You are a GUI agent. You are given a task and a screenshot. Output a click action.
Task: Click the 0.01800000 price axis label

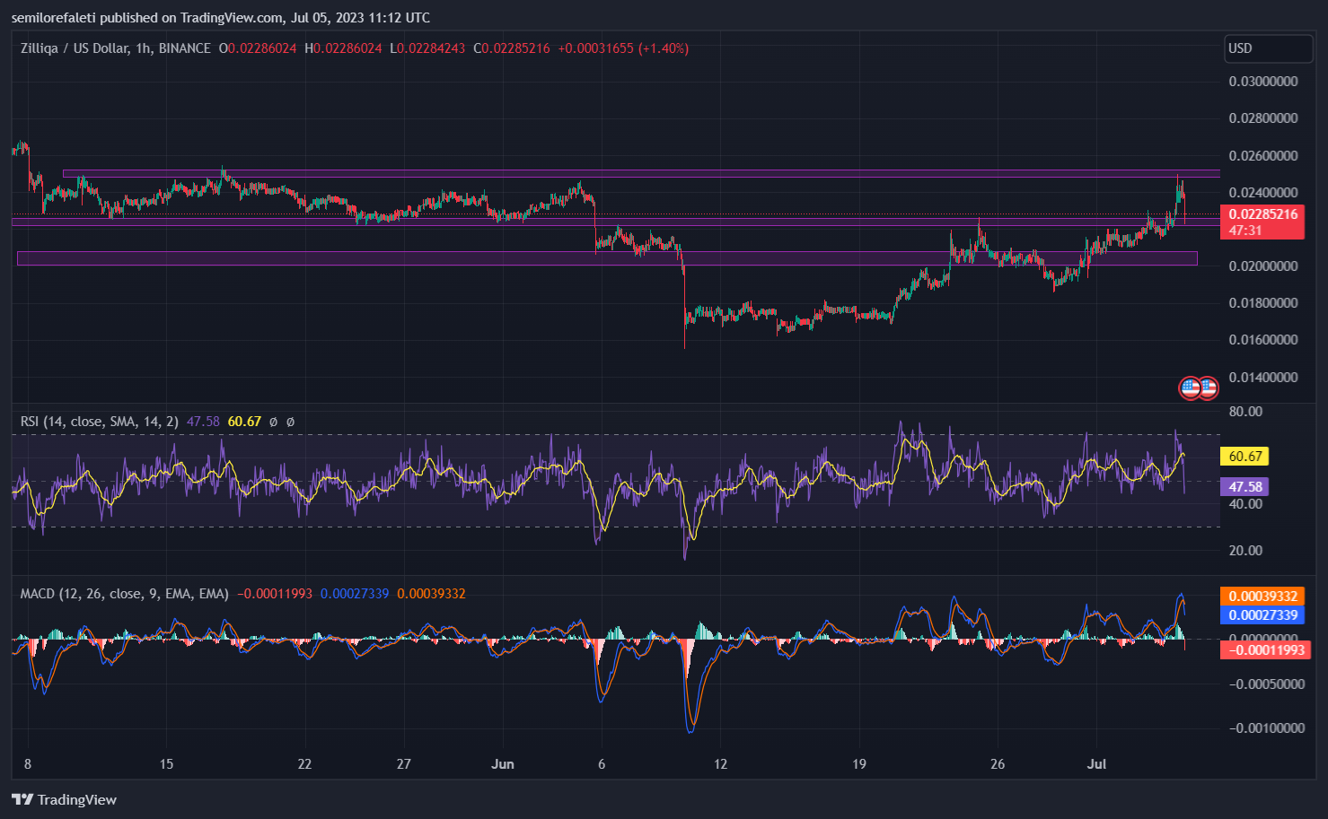click(1263, 303)
